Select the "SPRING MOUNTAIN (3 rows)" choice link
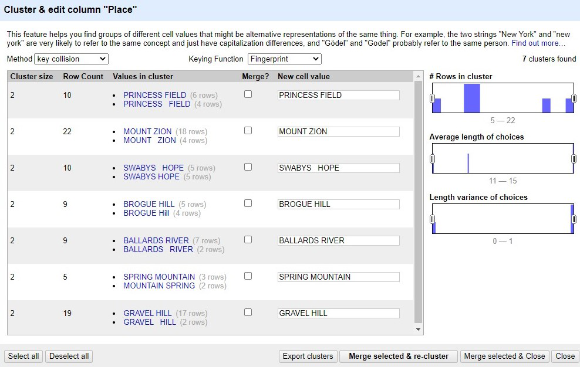Image resolution: width=580 pixels, height=367 pixels. pyautogui.click(x=159, y=277)
